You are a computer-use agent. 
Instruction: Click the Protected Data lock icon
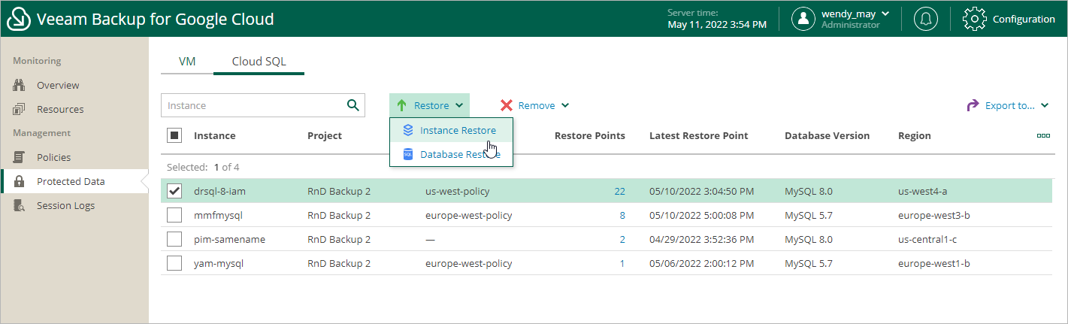[20, 181]
